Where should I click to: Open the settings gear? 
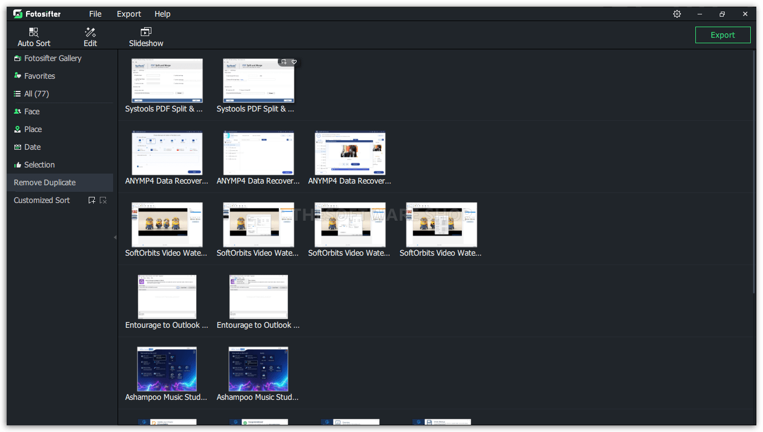(x=677, y=14)
